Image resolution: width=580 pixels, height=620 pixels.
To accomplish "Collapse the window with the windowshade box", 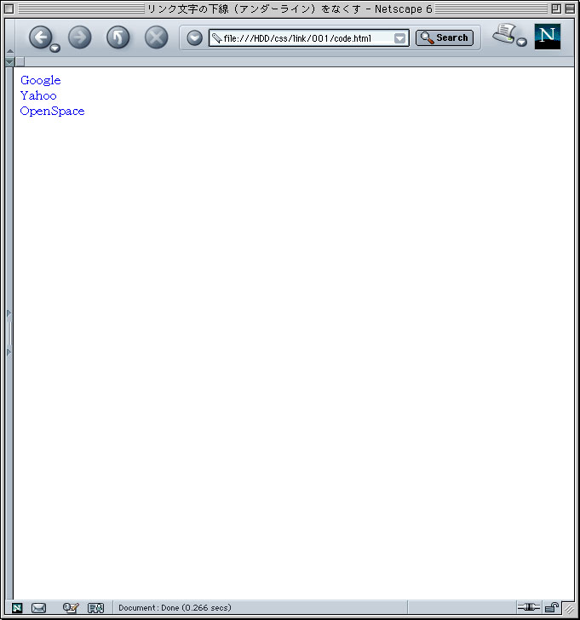I will pyautogui.click(x=570, y=9).
